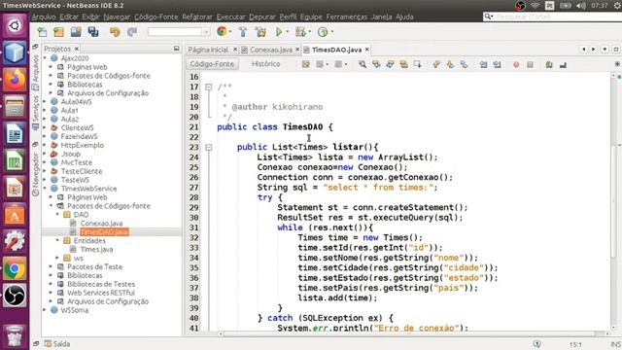This screenshot has height=350, width=622.
Task: Click the Uncomment lines icon in editor toolbar
Action: pos(563,64)
